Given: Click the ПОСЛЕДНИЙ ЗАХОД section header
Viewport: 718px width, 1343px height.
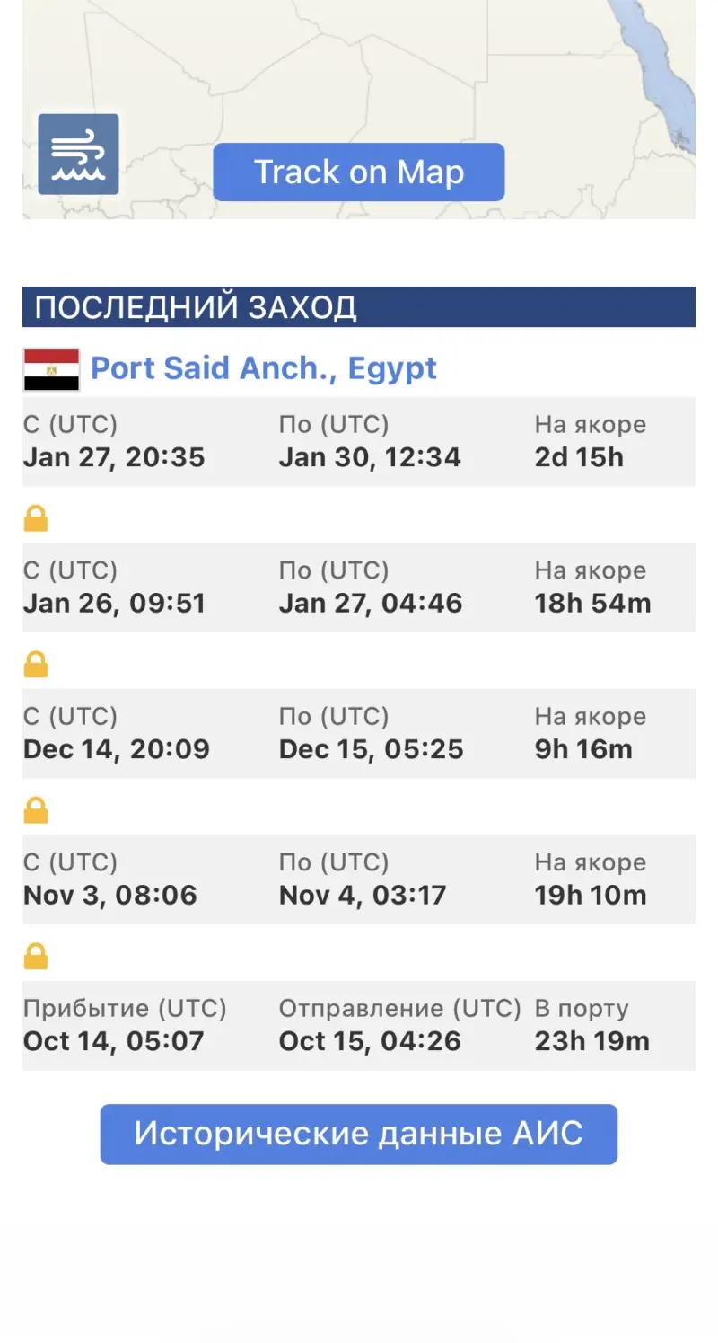Looking at the screenshot, I should pos(358,307).
